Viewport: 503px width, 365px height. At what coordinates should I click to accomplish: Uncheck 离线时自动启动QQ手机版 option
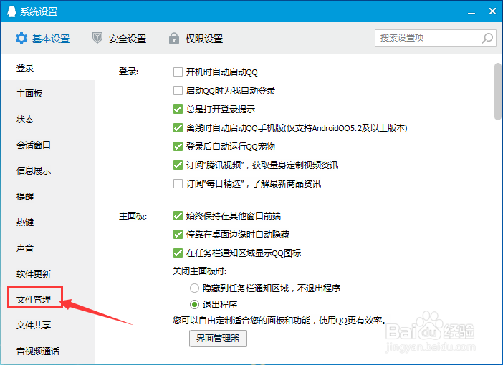click(178, 127)
